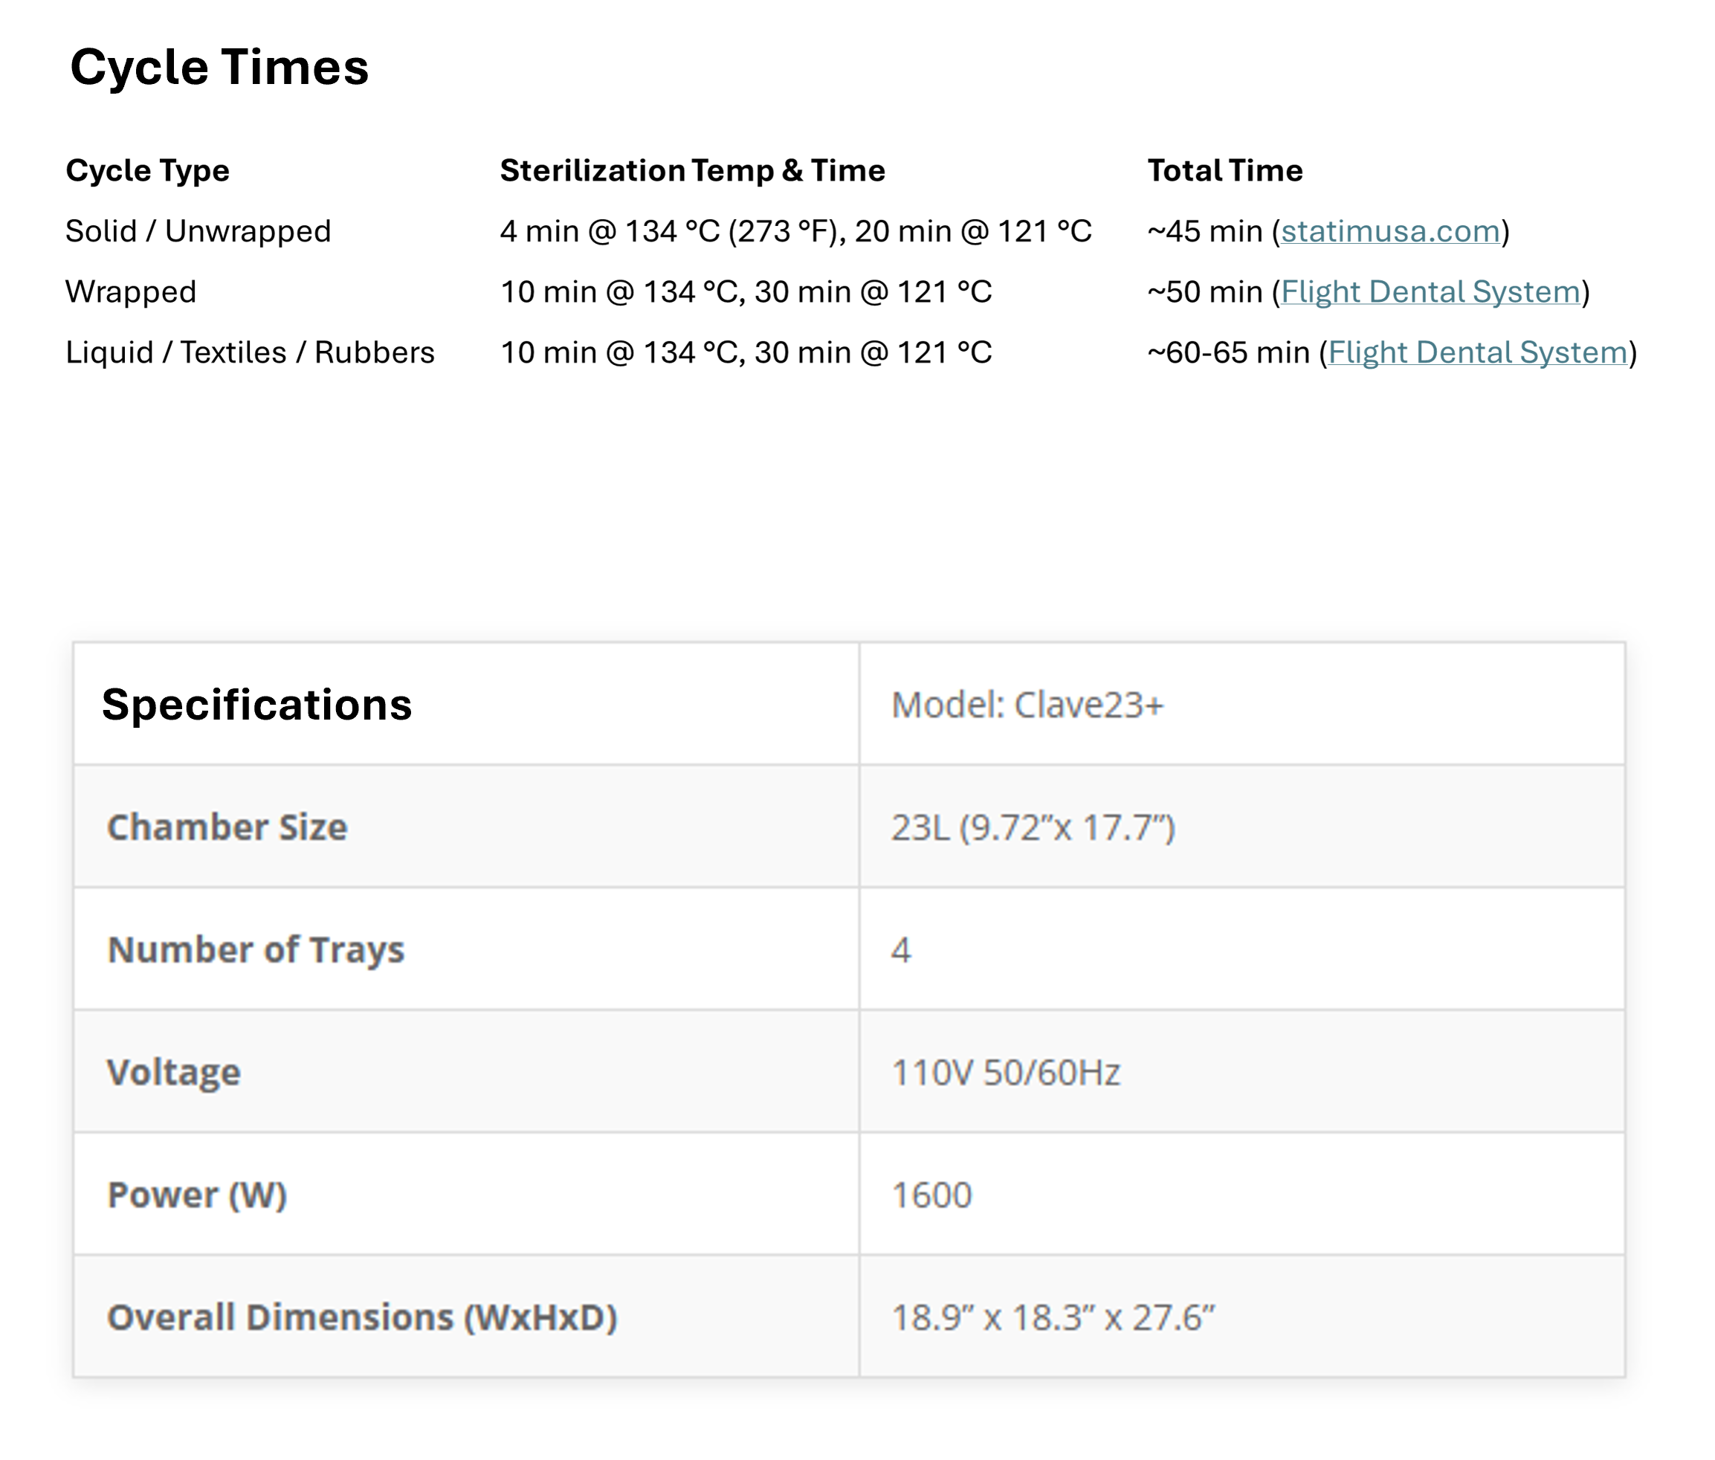This screenshot has width=1715, height=1460.
Task: Click the Number of Trays label
Action: [x=256, y=949]
